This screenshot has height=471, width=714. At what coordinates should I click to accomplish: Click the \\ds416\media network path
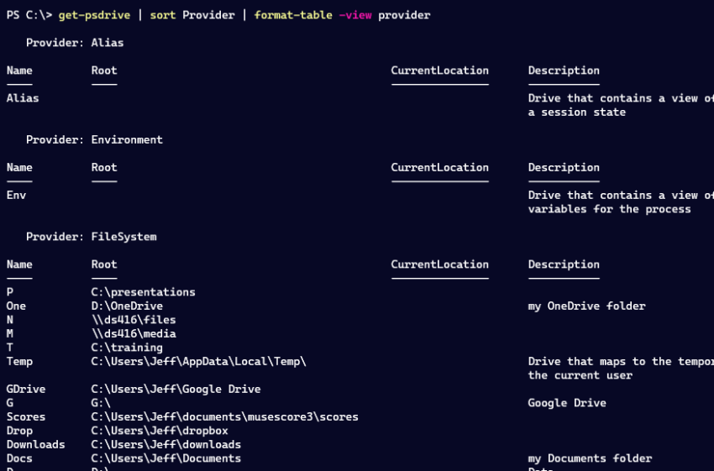(x=134, y=333)
